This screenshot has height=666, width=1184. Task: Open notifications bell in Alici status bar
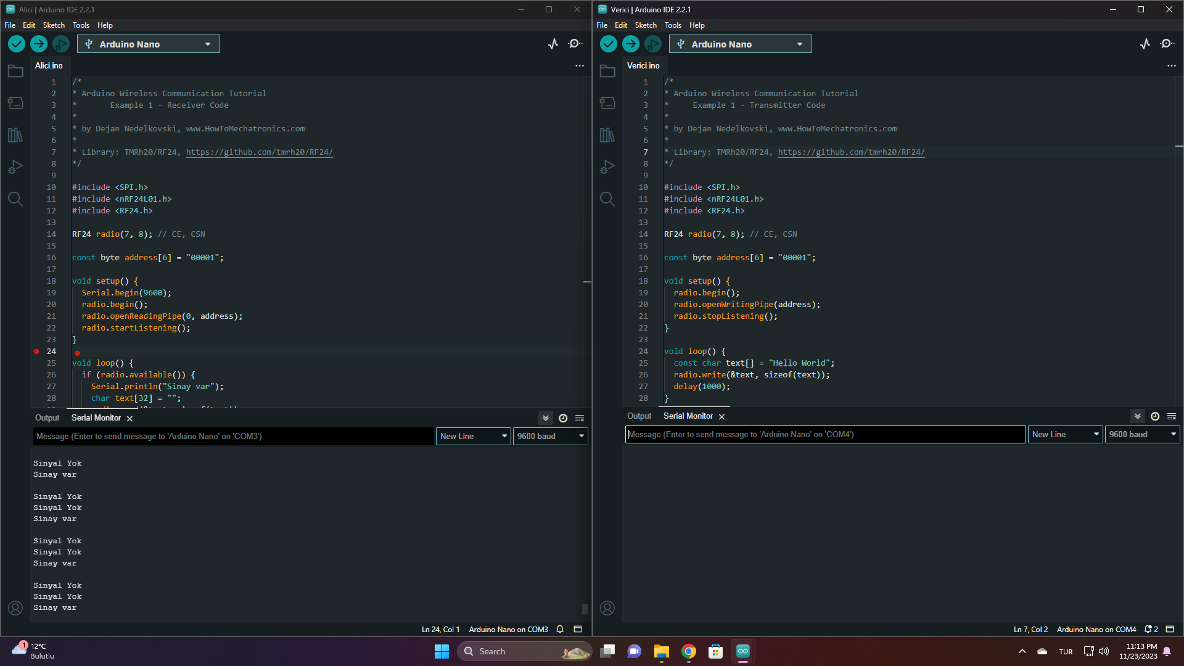pos(560,629)
